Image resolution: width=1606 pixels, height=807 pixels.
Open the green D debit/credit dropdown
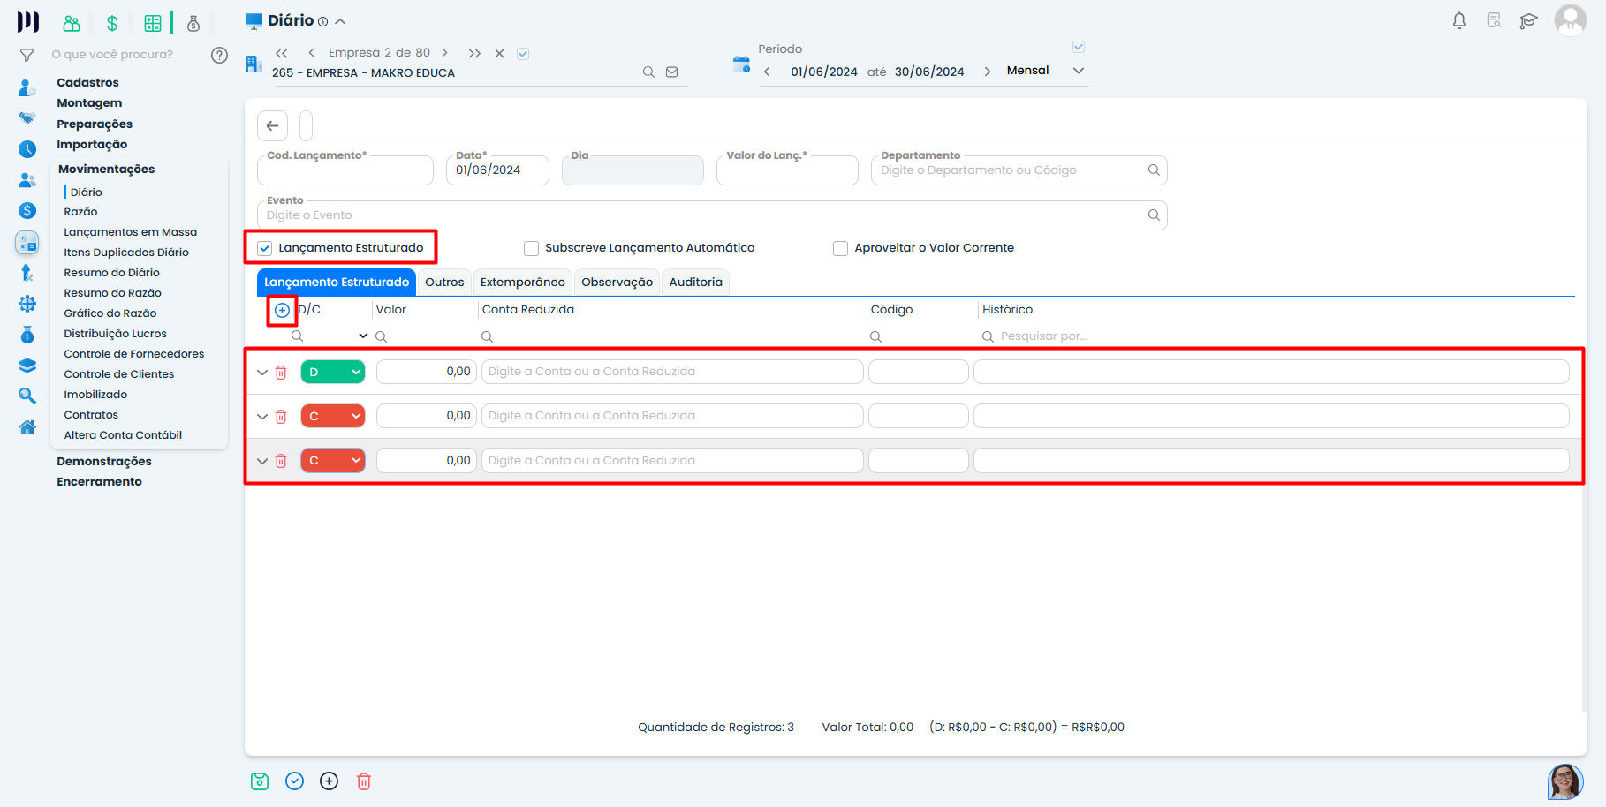coord(333,373)
